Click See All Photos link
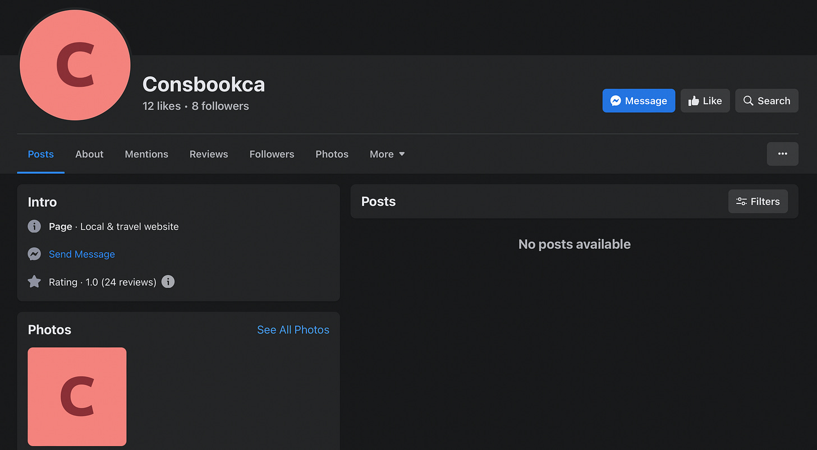 coord(293,330)
